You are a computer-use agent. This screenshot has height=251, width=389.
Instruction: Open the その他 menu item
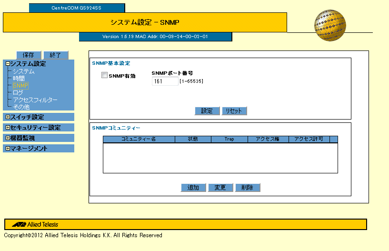click(21, 107)
